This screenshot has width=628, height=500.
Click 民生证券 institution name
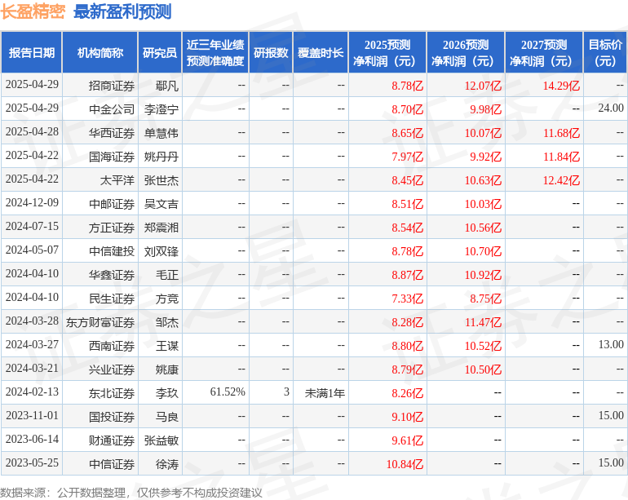(112, 299)
